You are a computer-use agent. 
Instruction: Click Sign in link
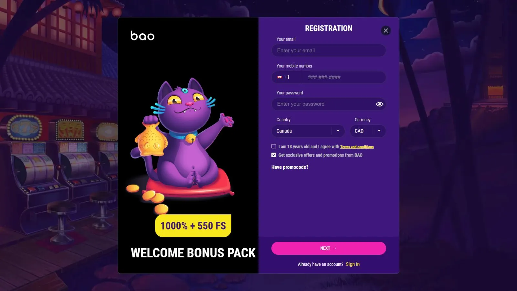pos(353,264)
